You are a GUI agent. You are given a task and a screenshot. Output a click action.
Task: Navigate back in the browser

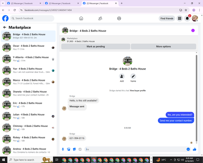tap(3, 10)
